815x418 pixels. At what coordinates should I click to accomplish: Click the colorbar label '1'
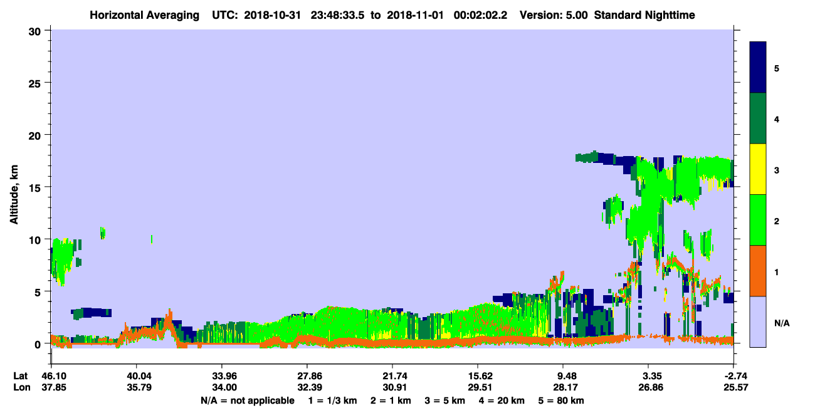click(777, 272)
